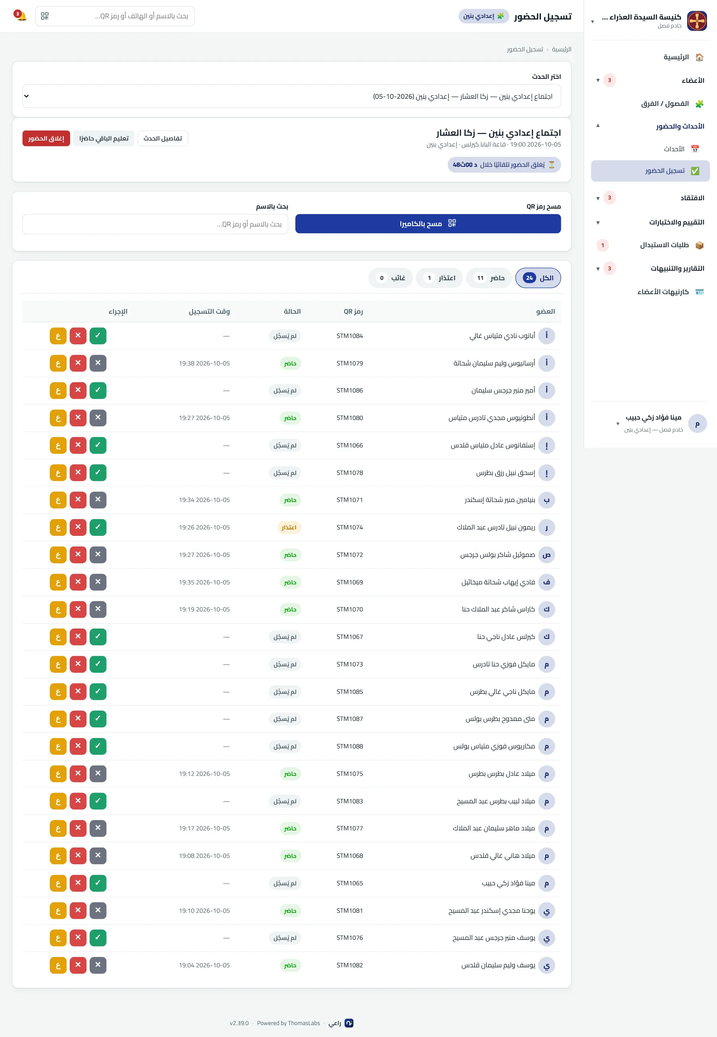717x1037 pixels.
Task: Click تعليم الباقي حاضرًا button
Action: click(104, 138)
